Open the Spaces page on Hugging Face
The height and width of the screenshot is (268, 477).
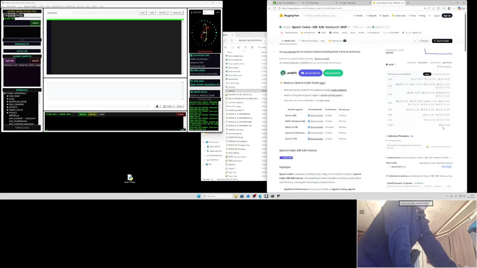384,16
